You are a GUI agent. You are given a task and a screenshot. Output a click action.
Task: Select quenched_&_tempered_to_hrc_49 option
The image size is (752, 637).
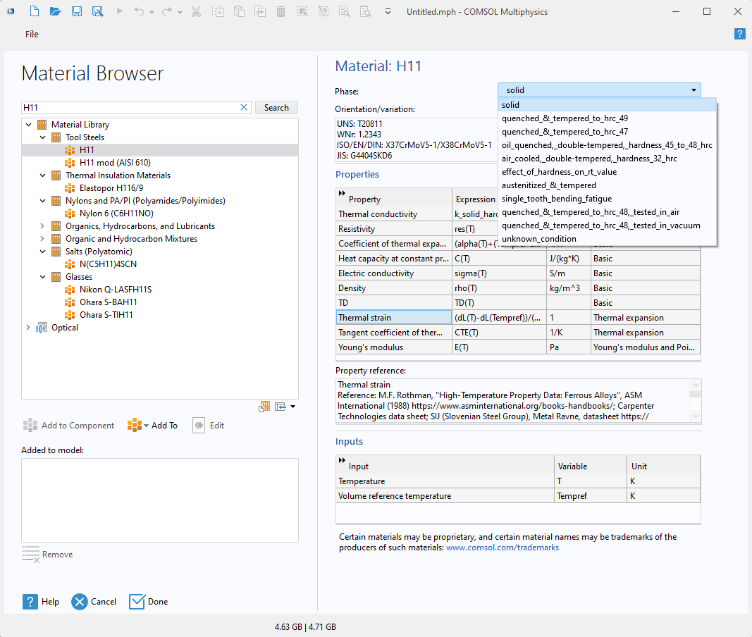click(565, 118)
